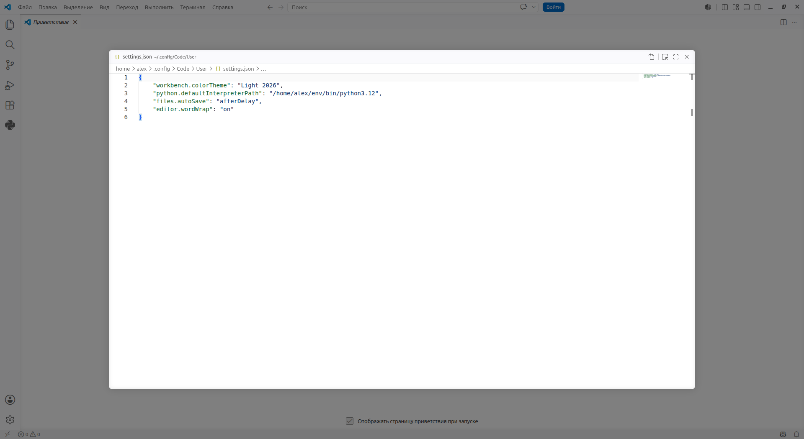Open the editor More Actions ellipsis
The width and height of the screenshot is (804, 439).
point(794,22)
